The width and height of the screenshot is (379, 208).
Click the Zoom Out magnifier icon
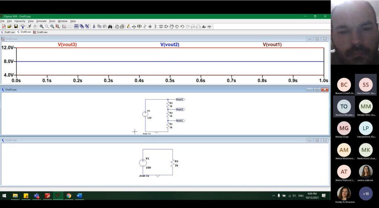pos(52,27)
